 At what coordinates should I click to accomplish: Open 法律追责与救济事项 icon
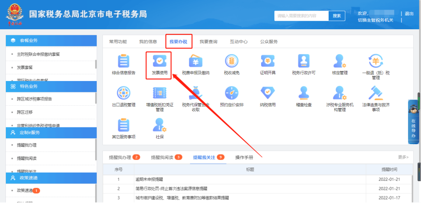pyautogui.click(x=376, y=93)
